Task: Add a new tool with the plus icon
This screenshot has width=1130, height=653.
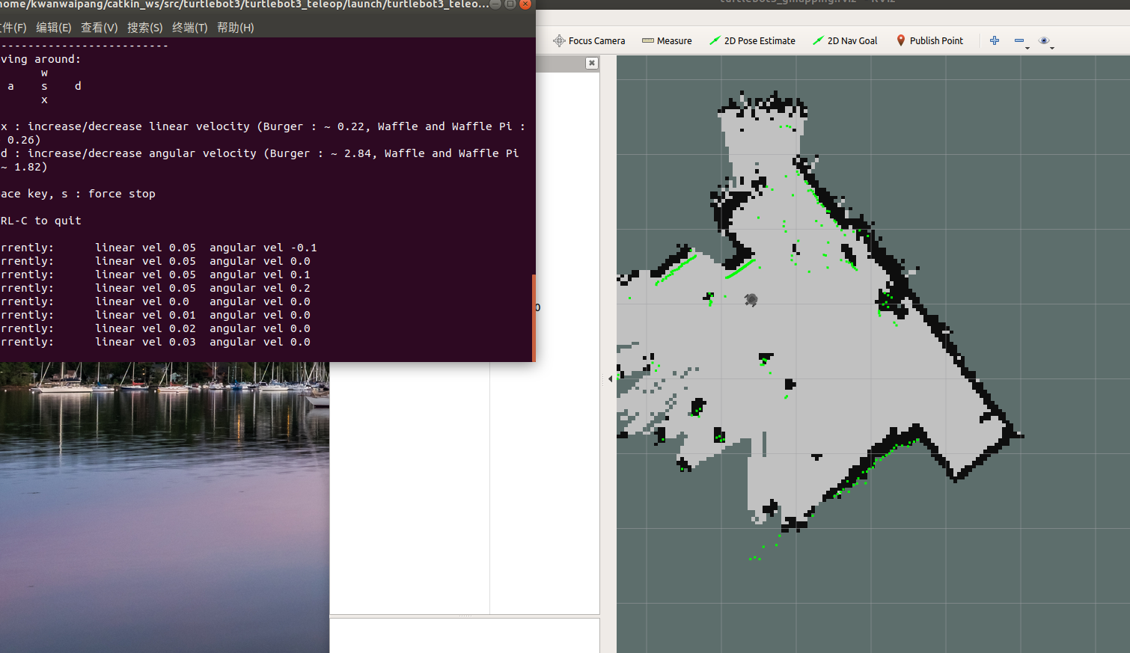Action: point(994,40)
